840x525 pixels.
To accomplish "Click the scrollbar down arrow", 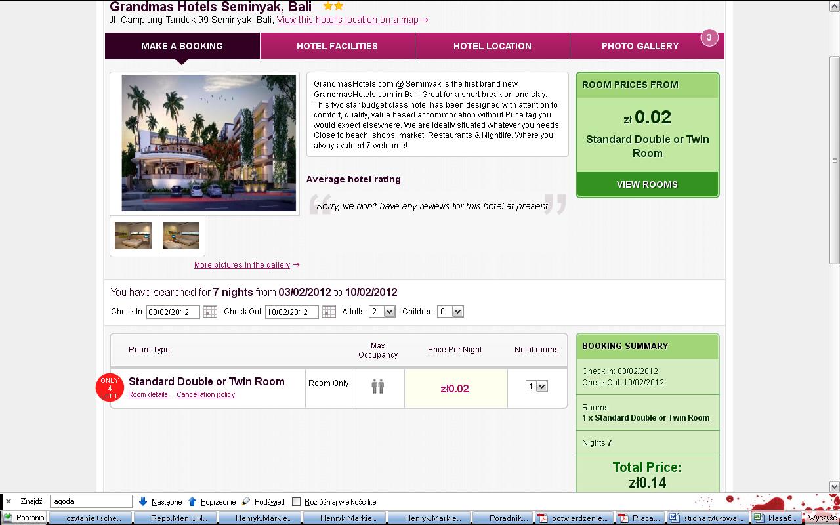I will tap(835, 486).
